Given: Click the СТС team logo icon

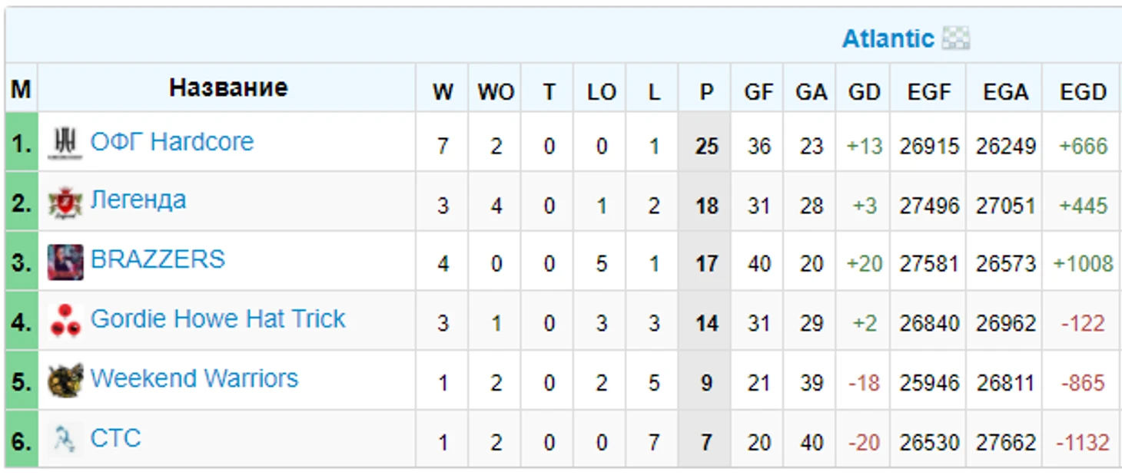Looking at the screenshot, I should (65, 440).
